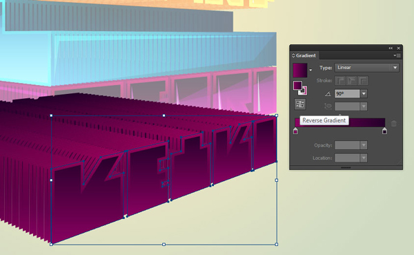Open the saved gradients swatch dropdown arrow
The image size is (414, 255).
[x=310, y=70]
